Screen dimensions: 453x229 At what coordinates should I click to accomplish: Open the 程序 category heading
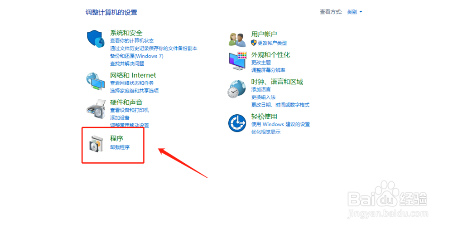coord(117,138)
